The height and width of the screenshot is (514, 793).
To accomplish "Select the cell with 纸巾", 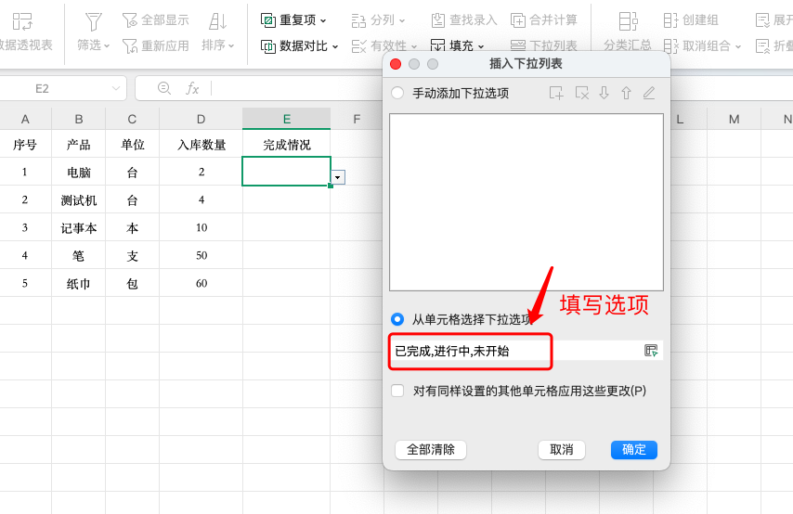I will pyautogui.click(x=78, y=284).
